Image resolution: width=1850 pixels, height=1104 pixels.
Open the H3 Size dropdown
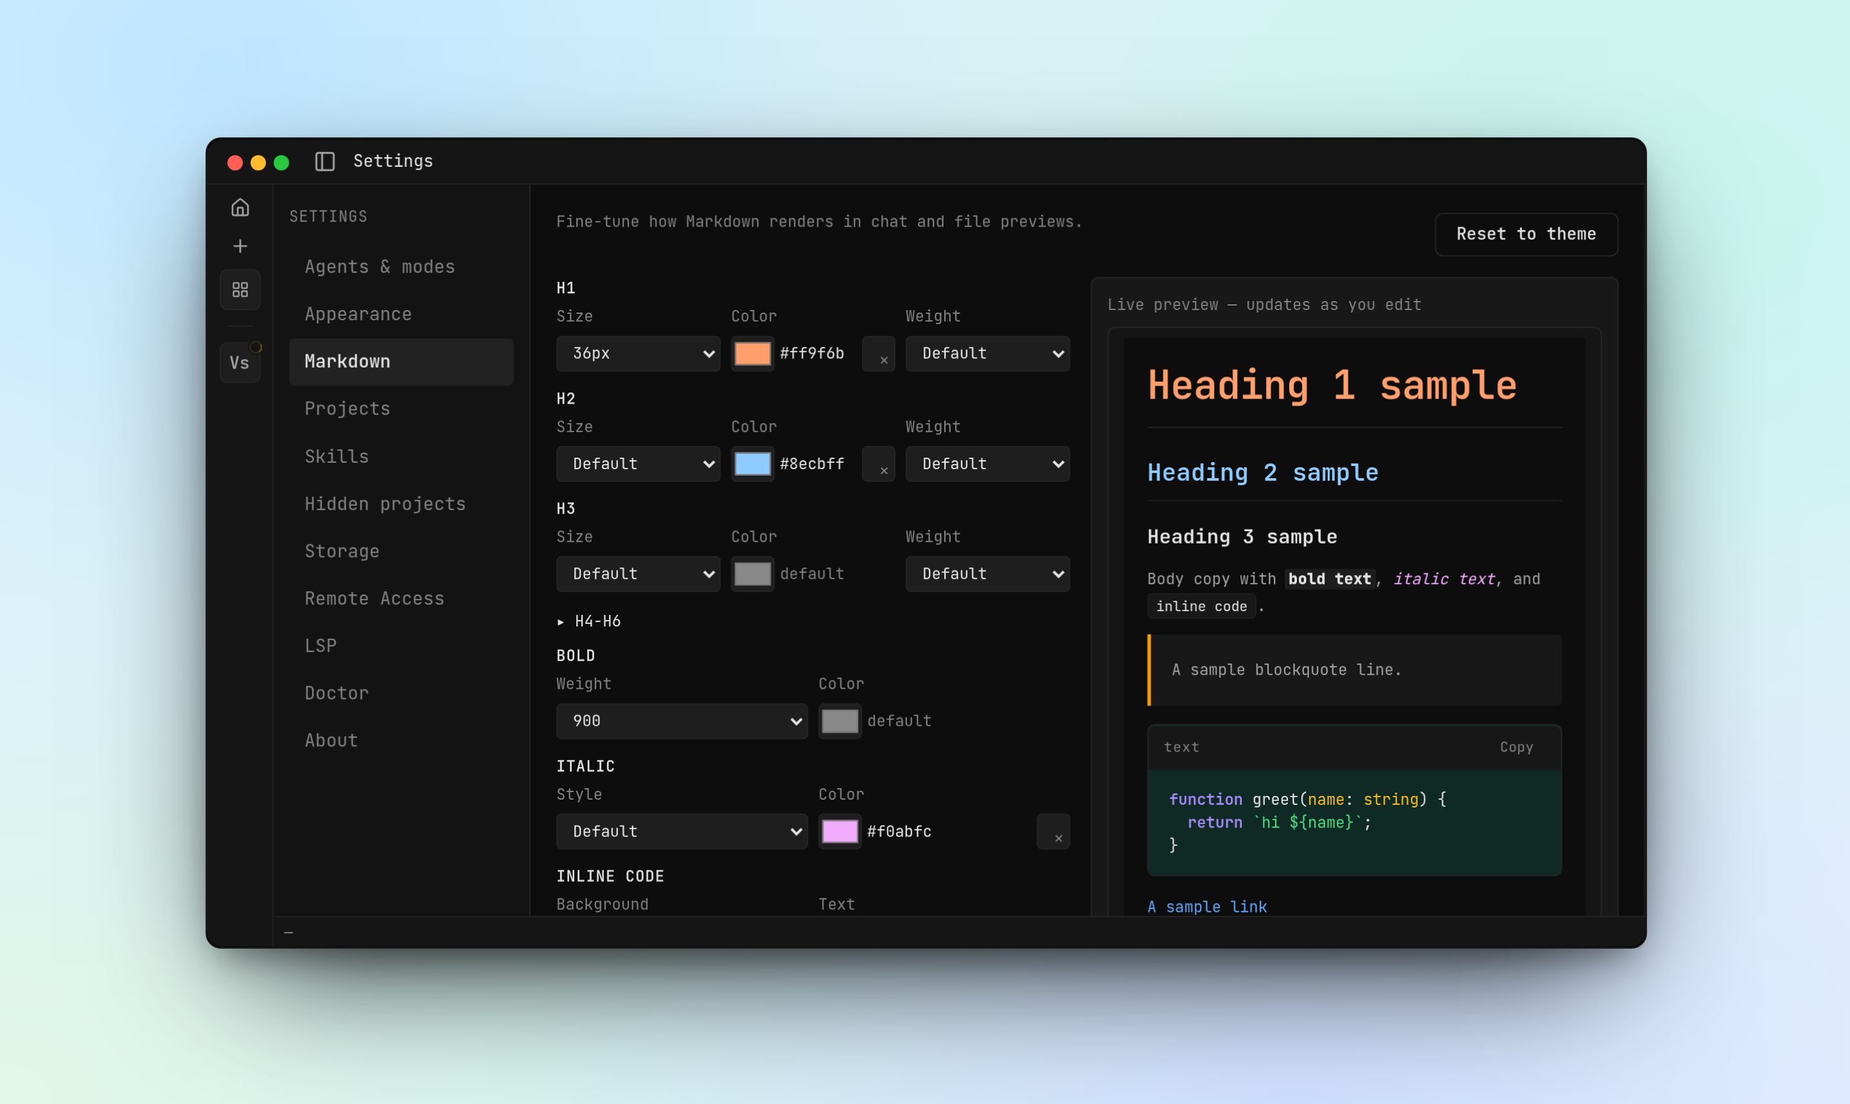tap(638, 574)
